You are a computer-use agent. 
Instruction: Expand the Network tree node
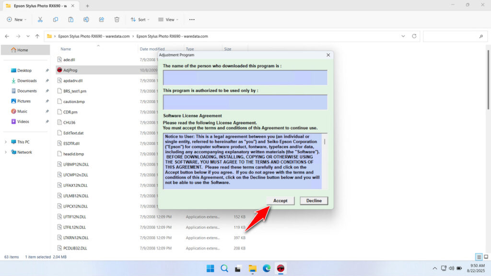tap(6, 152)
